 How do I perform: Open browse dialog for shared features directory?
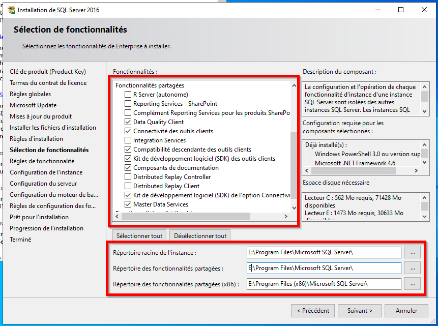point(412,268)
